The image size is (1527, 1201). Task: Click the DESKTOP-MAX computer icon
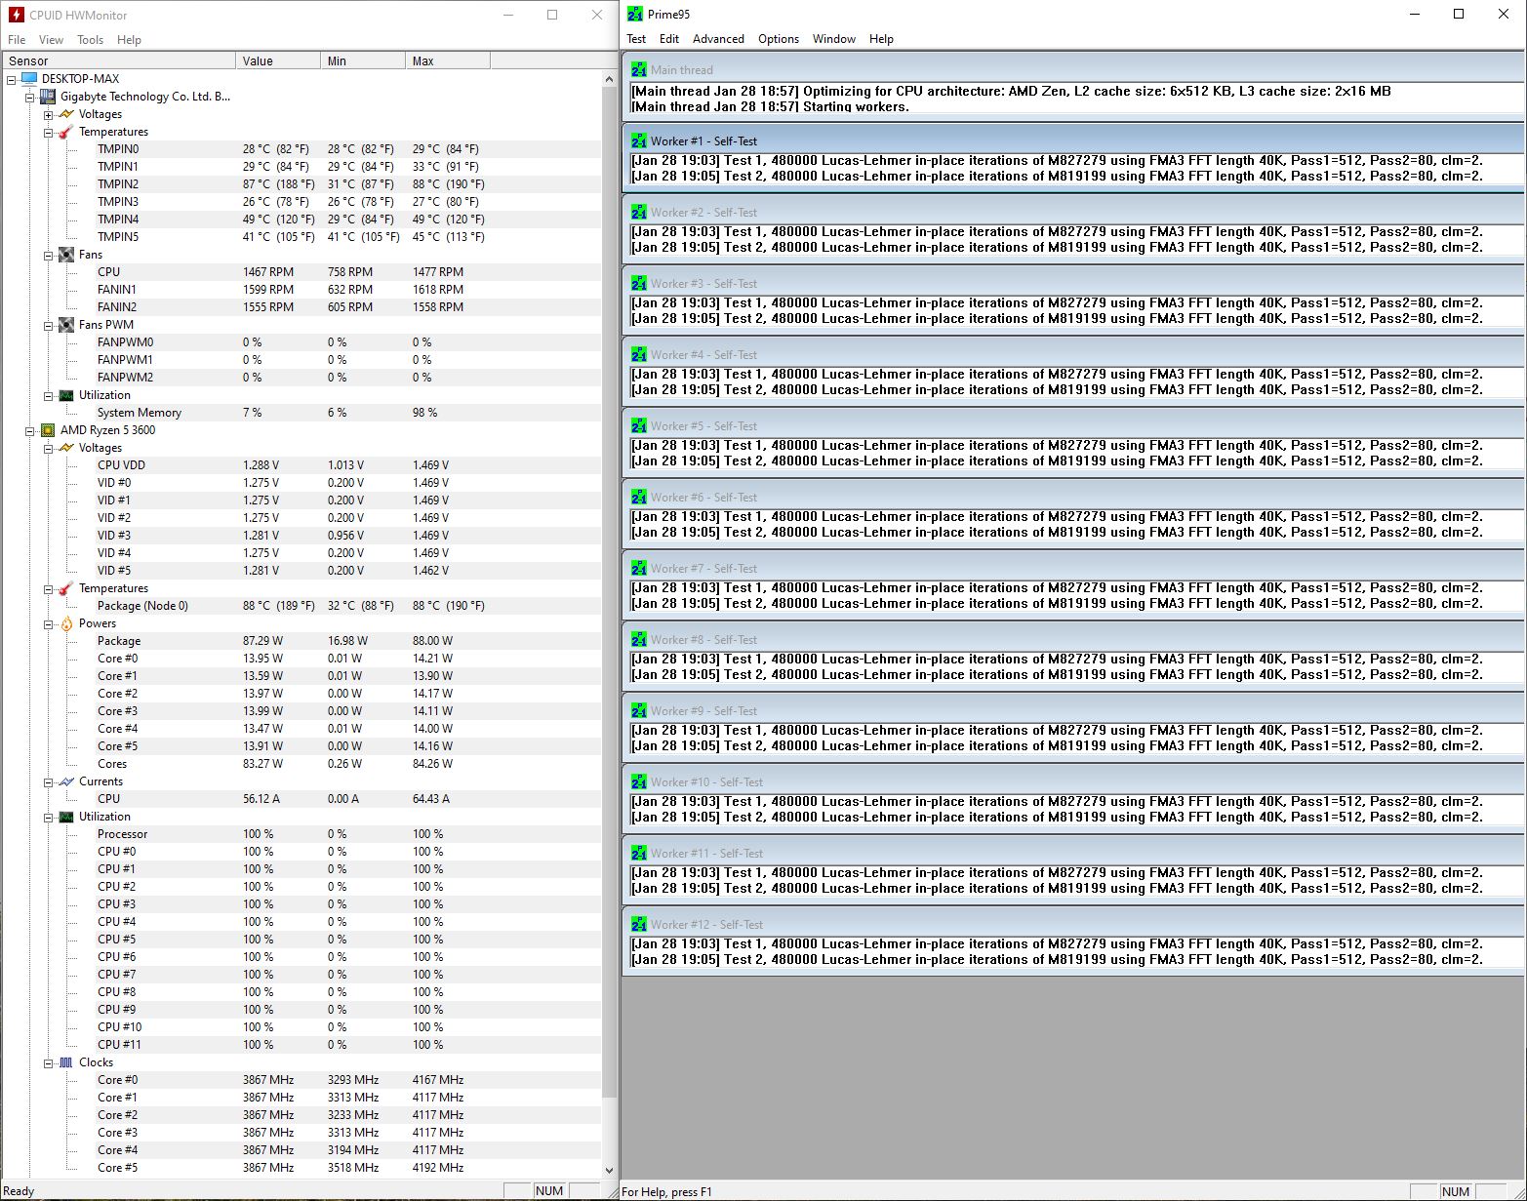(x=29, y=79)
